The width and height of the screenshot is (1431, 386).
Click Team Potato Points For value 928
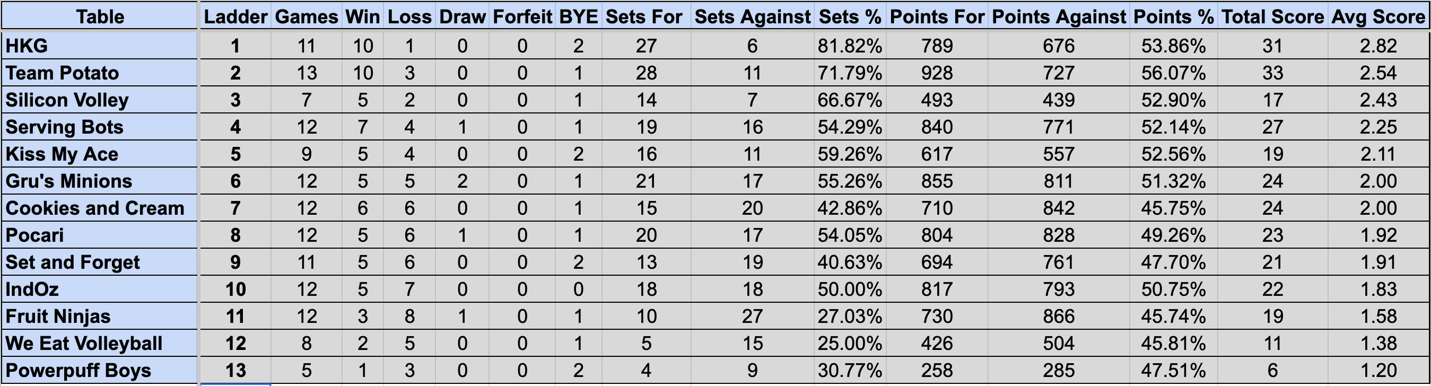937,73
